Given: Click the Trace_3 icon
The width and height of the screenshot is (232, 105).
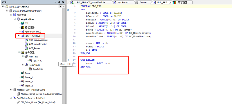Looking at the screenshot, I should [23, 85].
